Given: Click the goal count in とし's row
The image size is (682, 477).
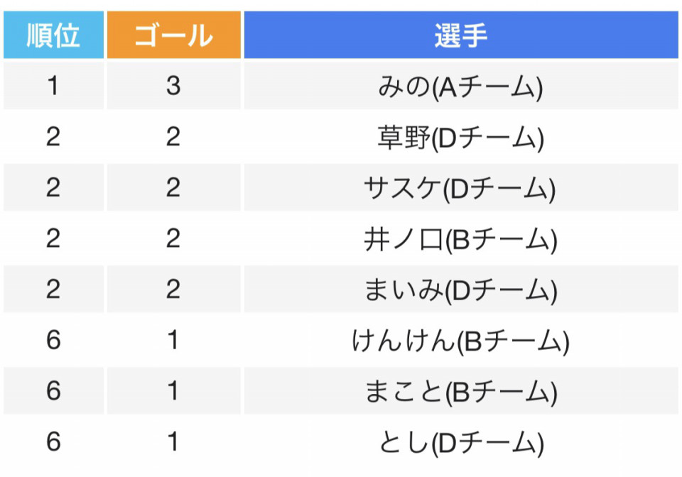Looking at the screenshot, I should 173,444.
